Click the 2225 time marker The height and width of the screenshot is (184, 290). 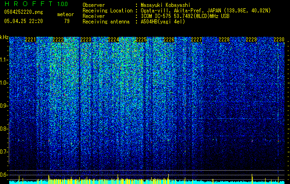click(141, 40)
